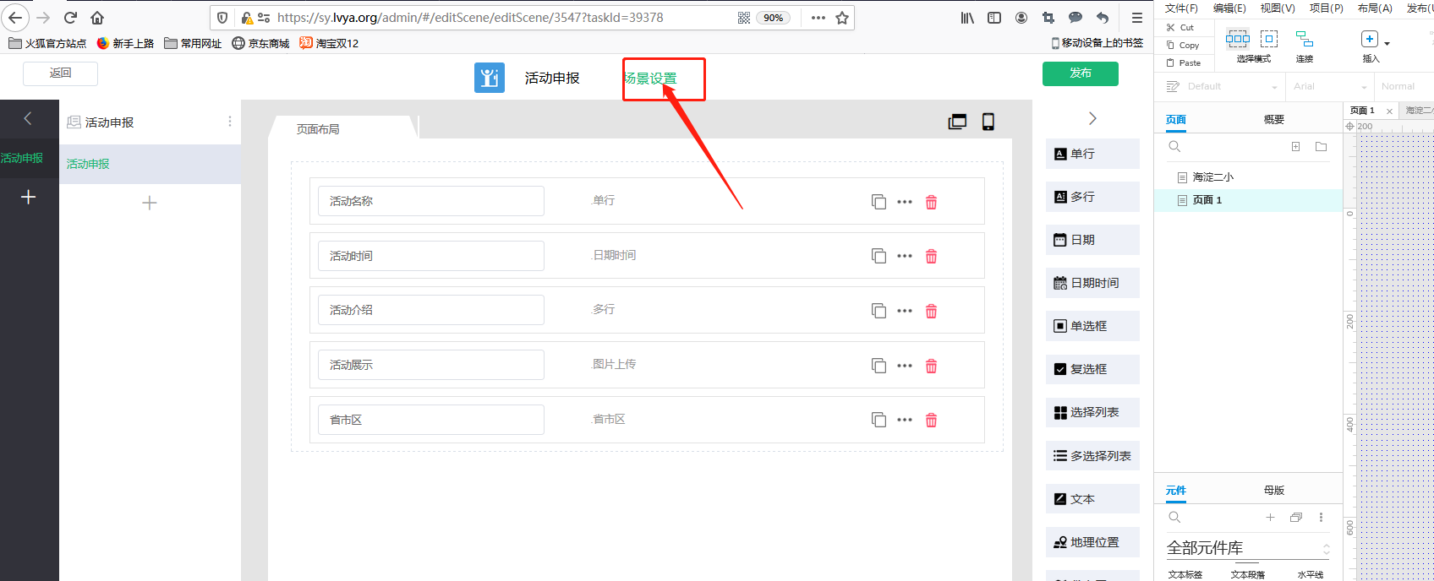Image resolution: width=1434 pixels, height=581 pixels.
Task: Select the 选择模式 tool in Axure
Action: 1254,46
